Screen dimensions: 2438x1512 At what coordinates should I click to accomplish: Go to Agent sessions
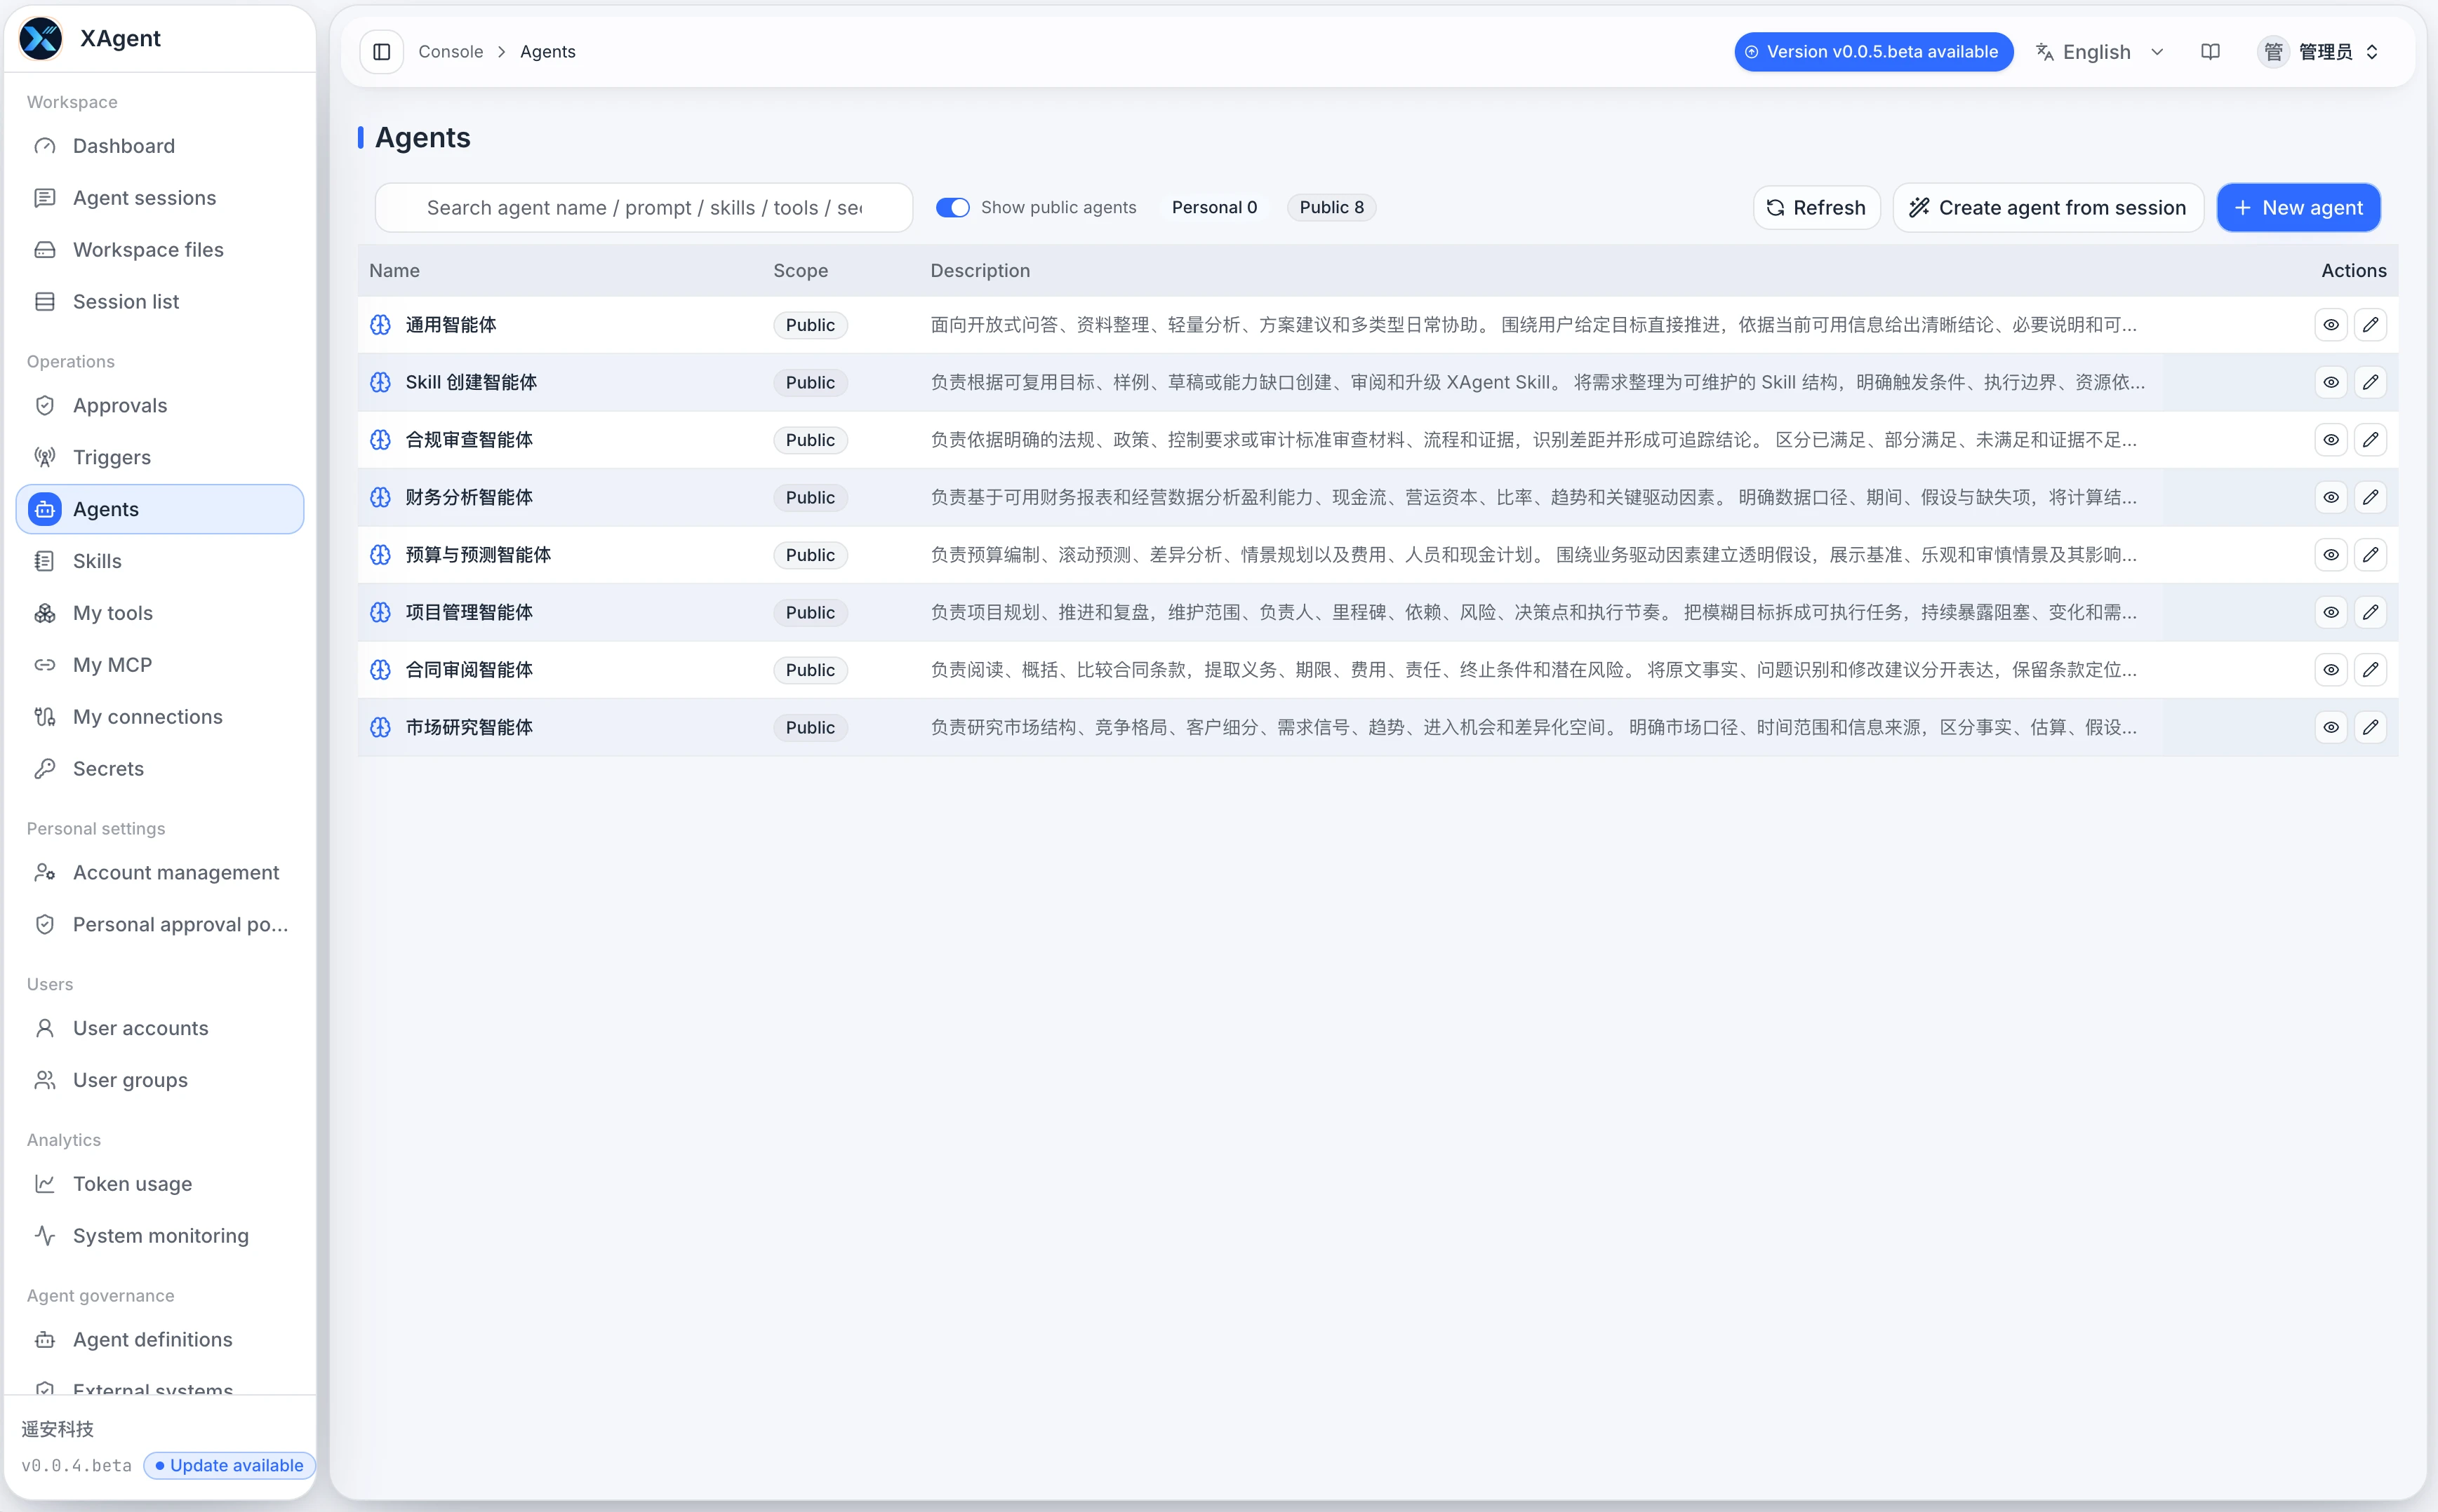tap(160, 198)
